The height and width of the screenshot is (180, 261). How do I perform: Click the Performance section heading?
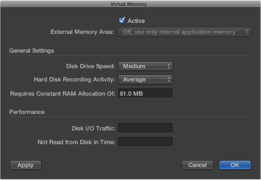27,112
